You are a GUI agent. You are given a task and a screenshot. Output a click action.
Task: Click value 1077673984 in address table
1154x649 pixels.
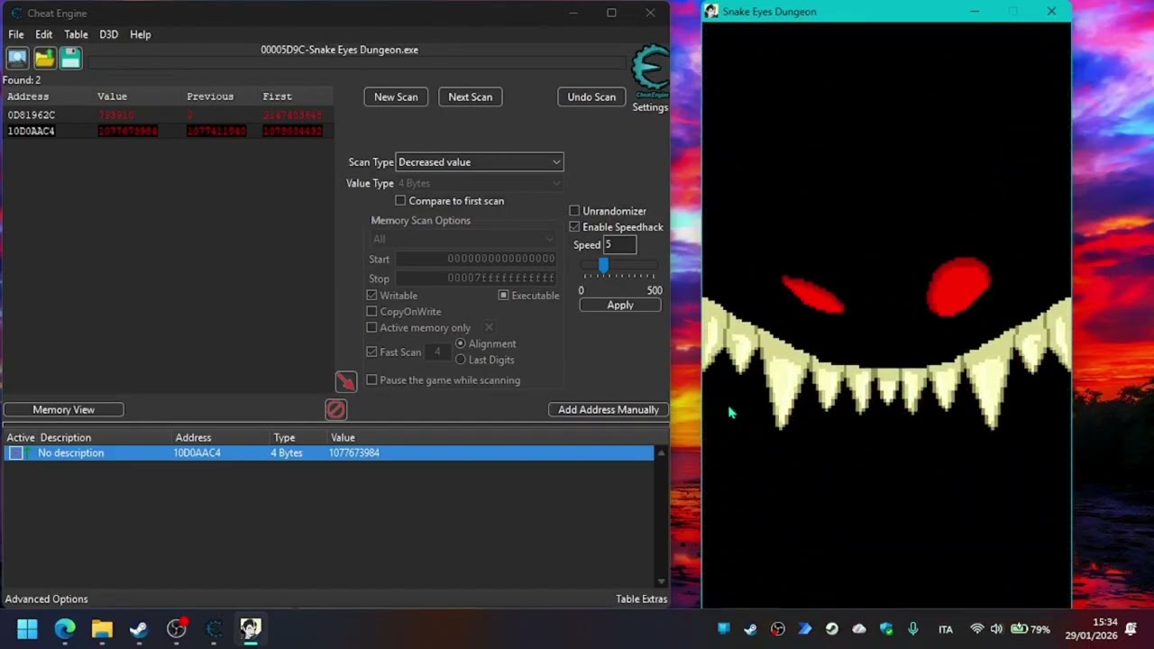(x=354, y=453)
